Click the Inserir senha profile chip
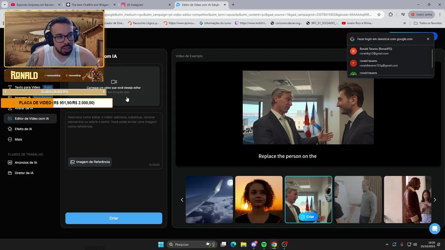This screenshot has width=445, height=250. click(x=421, y=15)
